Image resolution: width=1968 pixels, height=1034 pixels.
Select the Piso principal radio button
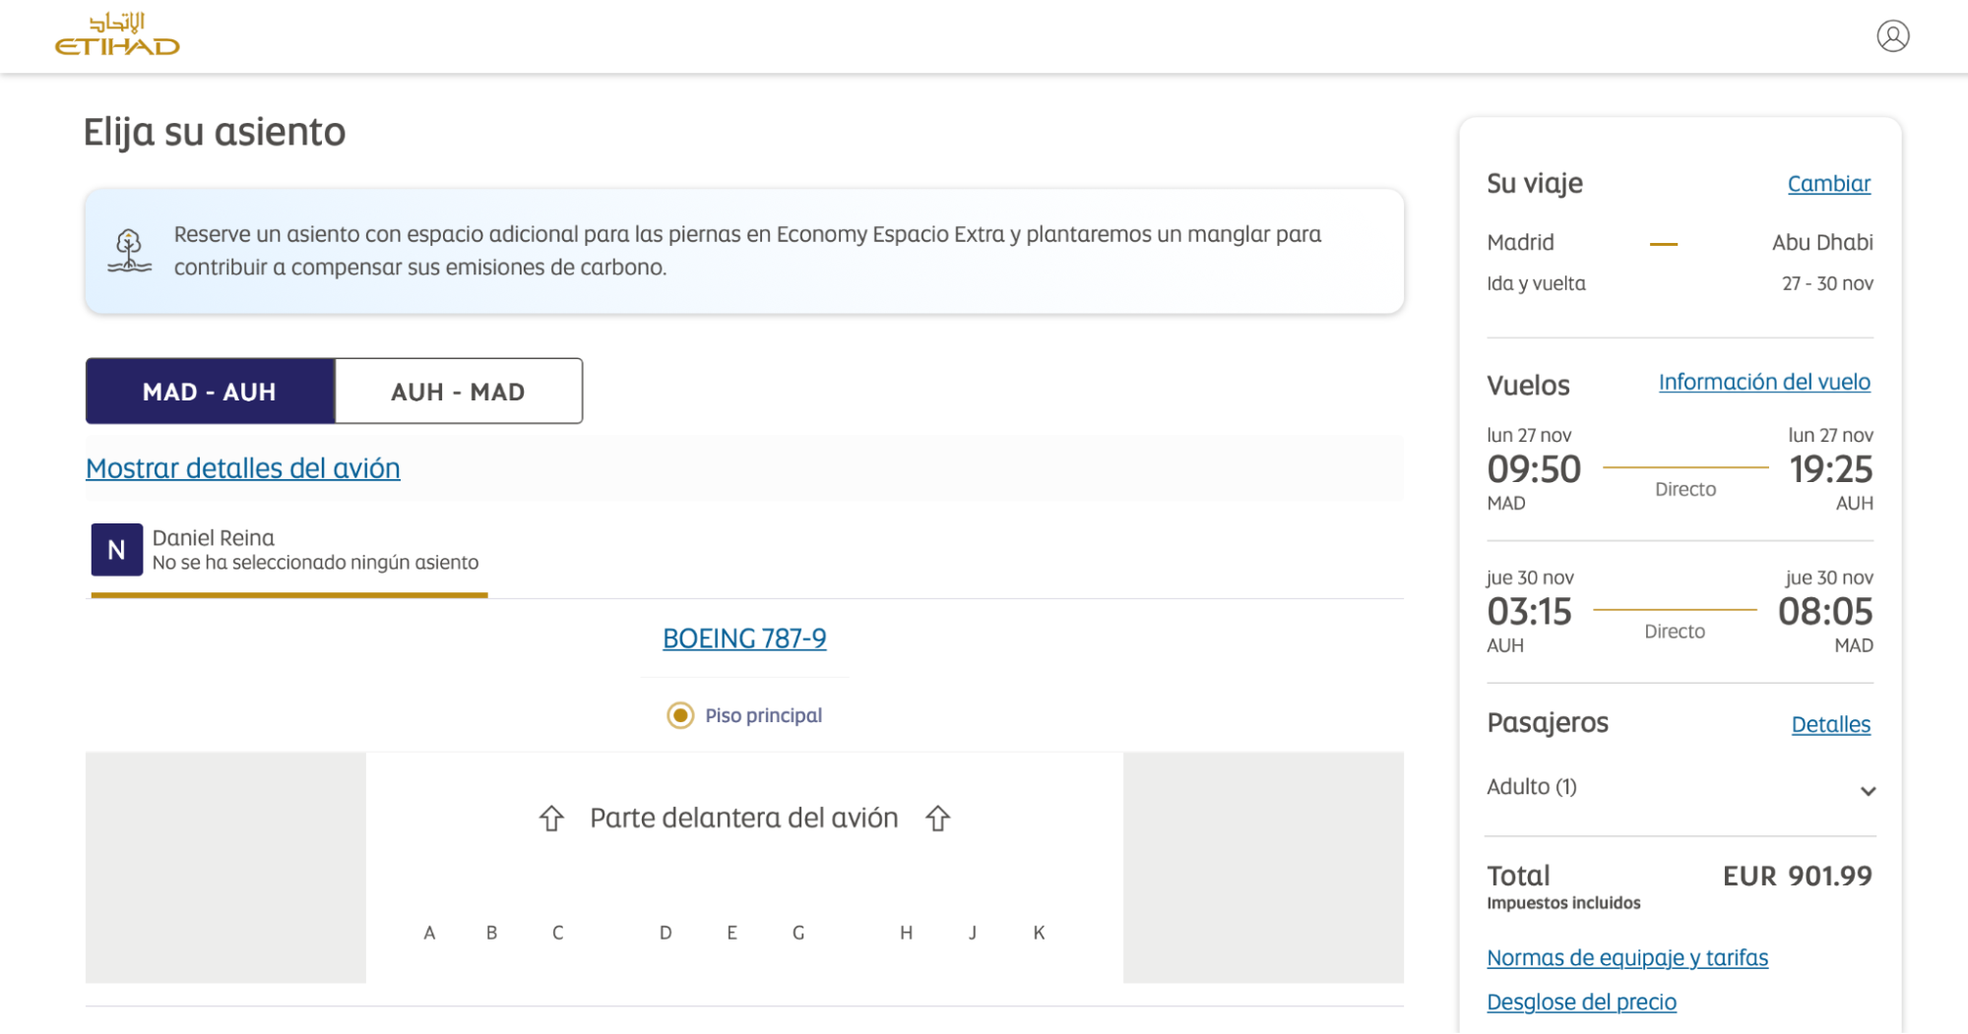(680, 715)
